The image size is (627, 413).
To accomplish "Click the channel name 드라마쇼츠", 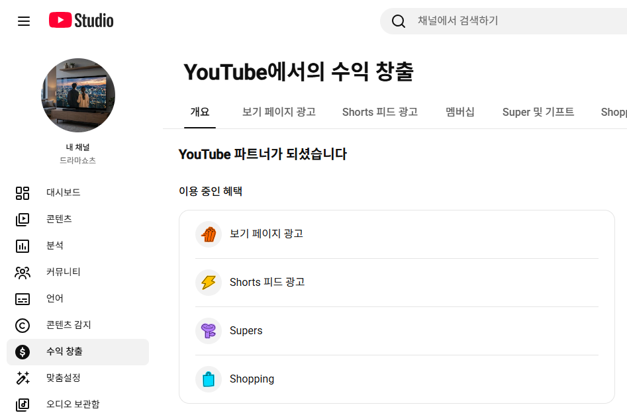I will [x=78, y=161].
